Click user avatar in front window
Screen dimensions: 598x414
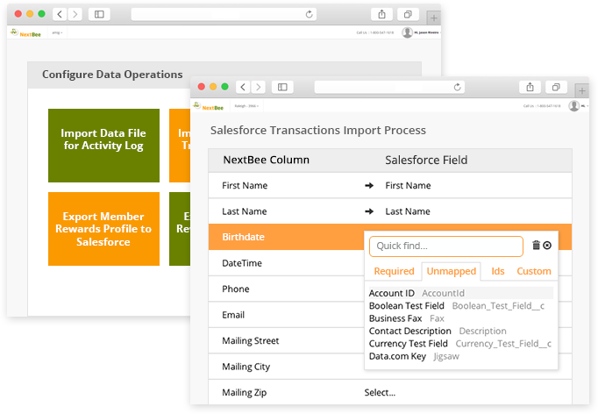pyautogui.click(x=574, y=106)
